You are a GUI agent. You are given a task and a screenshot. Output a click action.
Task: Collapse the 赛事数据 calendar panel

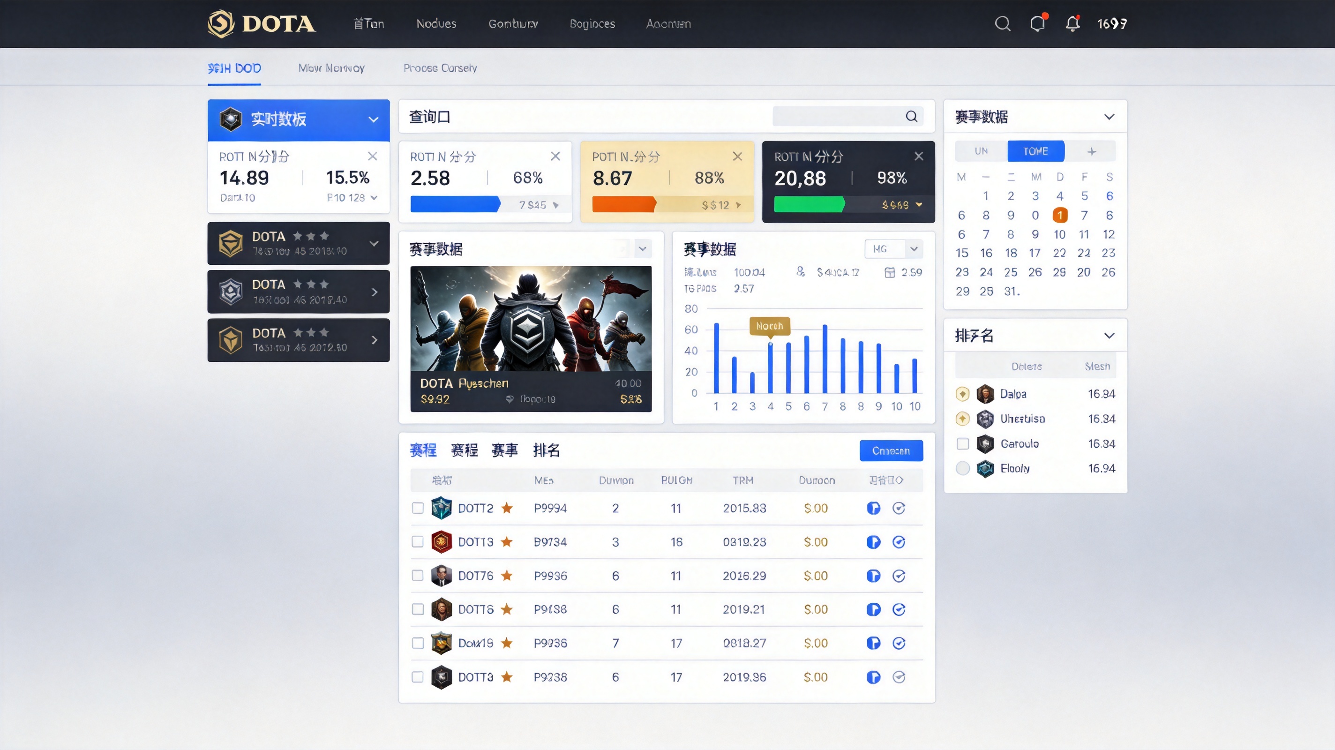[1109, 117]
